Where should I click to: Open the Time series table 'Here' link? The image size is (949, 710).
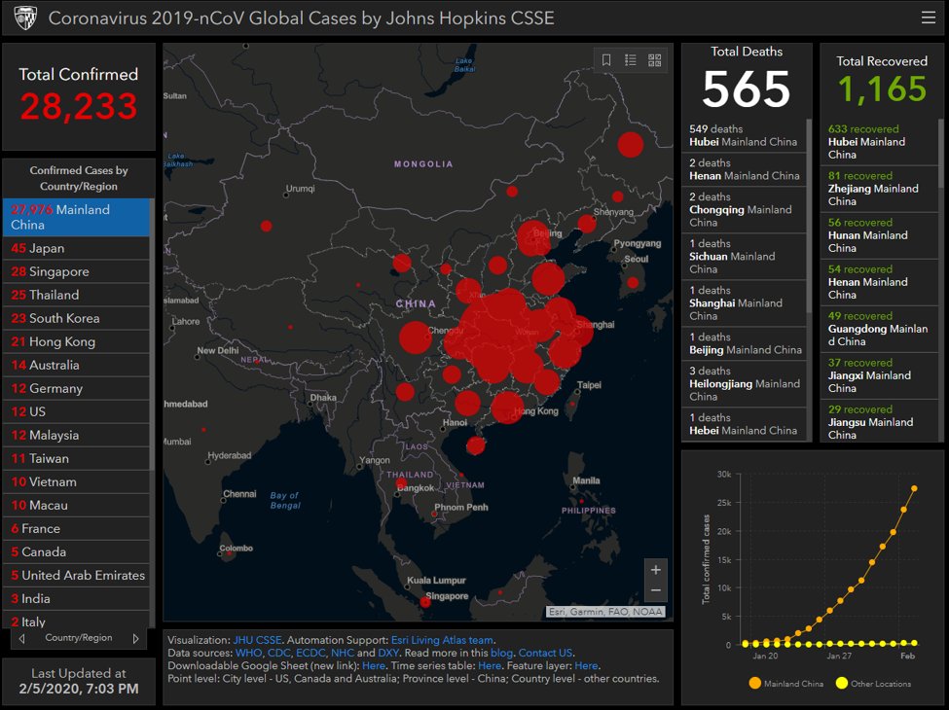coord(489,665)
